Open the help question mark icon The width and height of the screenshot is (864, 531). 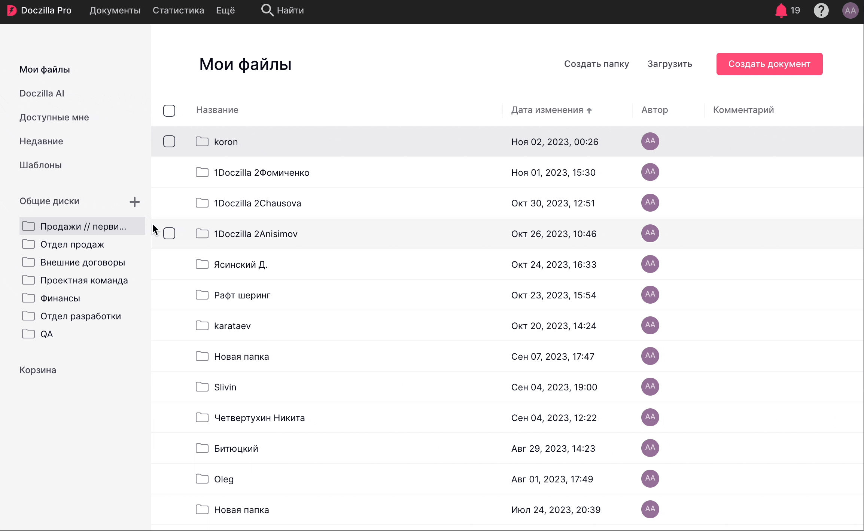821,10
